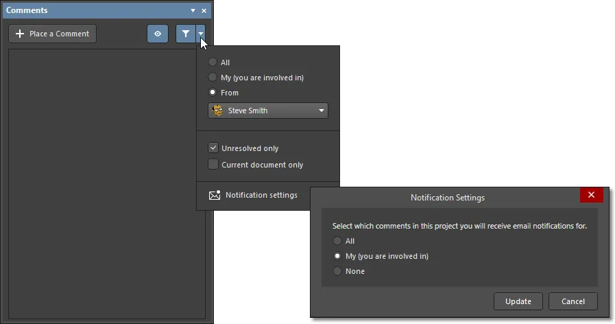This screenshot has height=324, width=615.
Task: Click the Cancel button
Action: (x=573, y=301)
